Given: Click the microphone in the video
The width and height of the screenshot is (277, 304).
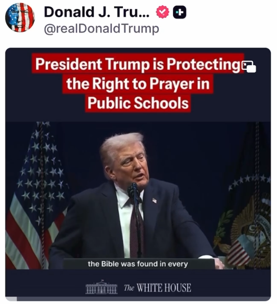Looking at the screenshot, I should (x=135, y=190).
